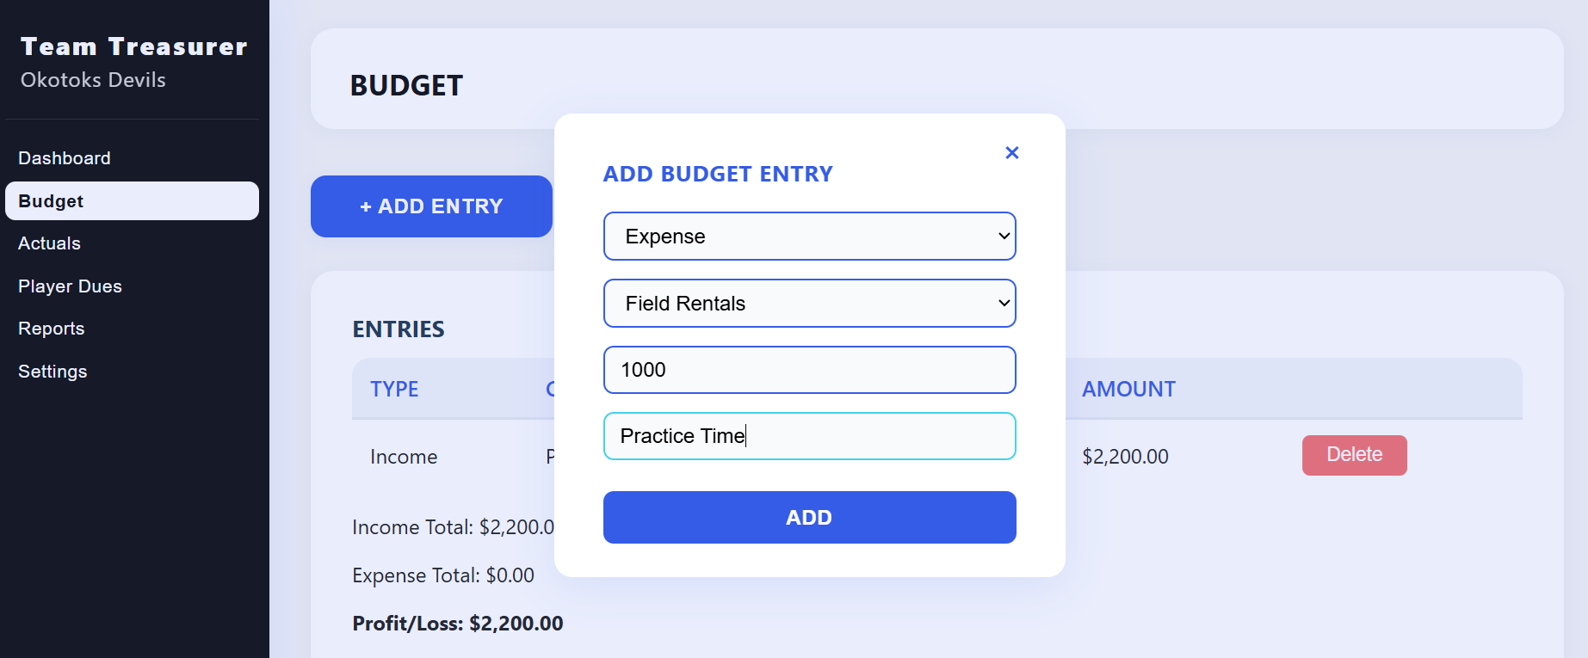Select the Budget sidebar item
This screenshot has height=658, width=1588.
point(50,200)
